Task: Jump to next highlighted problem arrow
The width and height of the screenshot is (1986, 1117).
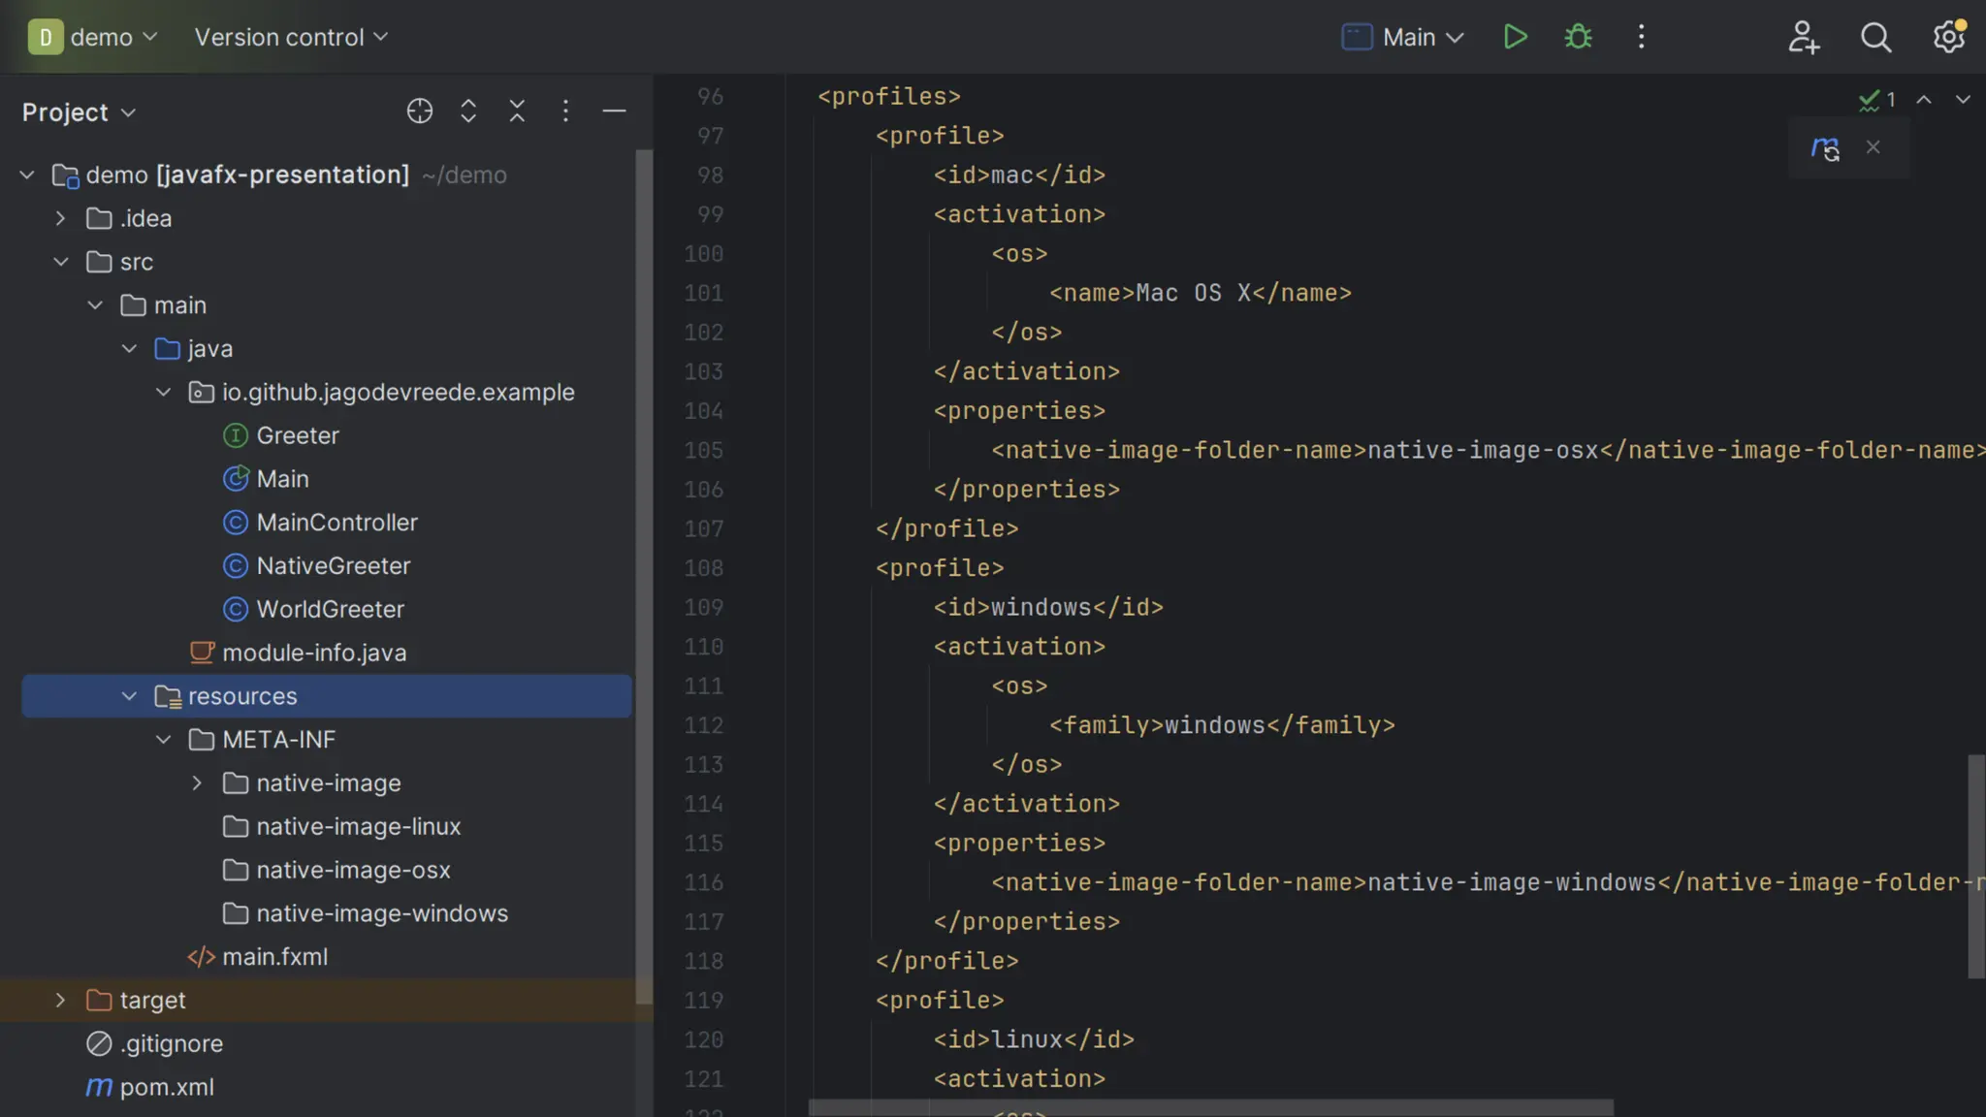Action: click(1962, 100)
